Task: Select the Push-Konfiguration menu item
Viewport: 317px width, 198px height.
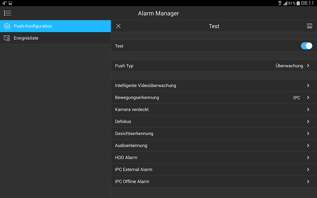Action: point(55,26)
